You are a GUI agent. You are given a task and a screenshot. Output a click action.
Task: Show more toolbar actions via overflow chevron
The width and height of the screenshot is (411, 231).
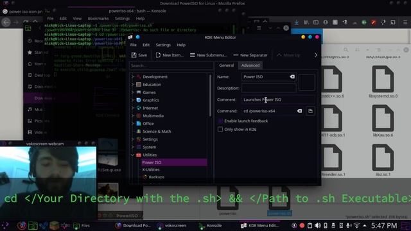point(315,55)
